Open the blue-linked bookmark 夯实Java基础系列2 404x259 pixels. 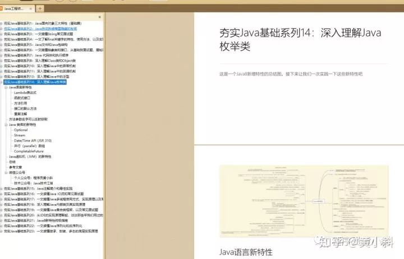pyautogui.click(x=40, y=29)
